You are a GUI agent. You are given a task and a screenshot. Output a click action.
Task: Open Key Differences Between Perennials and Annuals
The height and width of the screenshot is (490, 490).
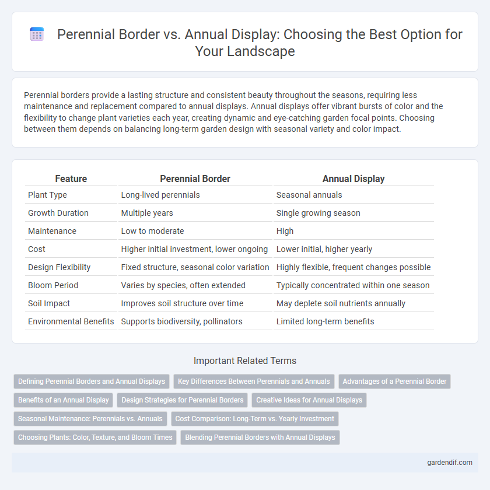pos(254,381)
